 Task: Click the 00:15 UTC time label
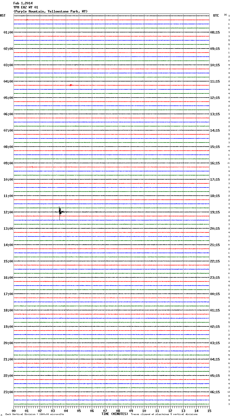(215, 294)
